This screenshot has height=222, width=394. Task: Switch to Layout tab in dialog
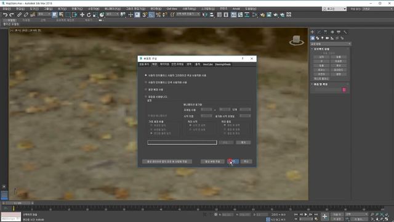point(164,64)
